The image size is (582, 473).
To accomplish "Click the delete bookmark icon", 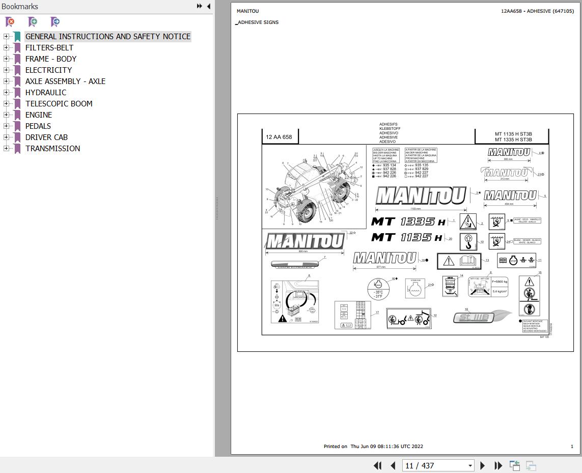I will 10,22.
